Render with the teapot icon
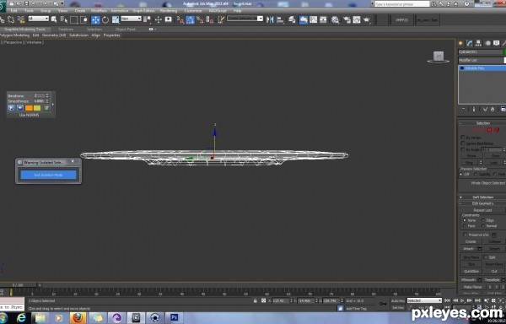Image resolution: width=506 pixels, height=324 pixels. click(x=367, y=20)
